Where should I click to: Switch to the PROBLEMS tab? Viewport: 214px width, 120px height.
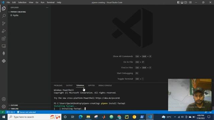[58, 85]
